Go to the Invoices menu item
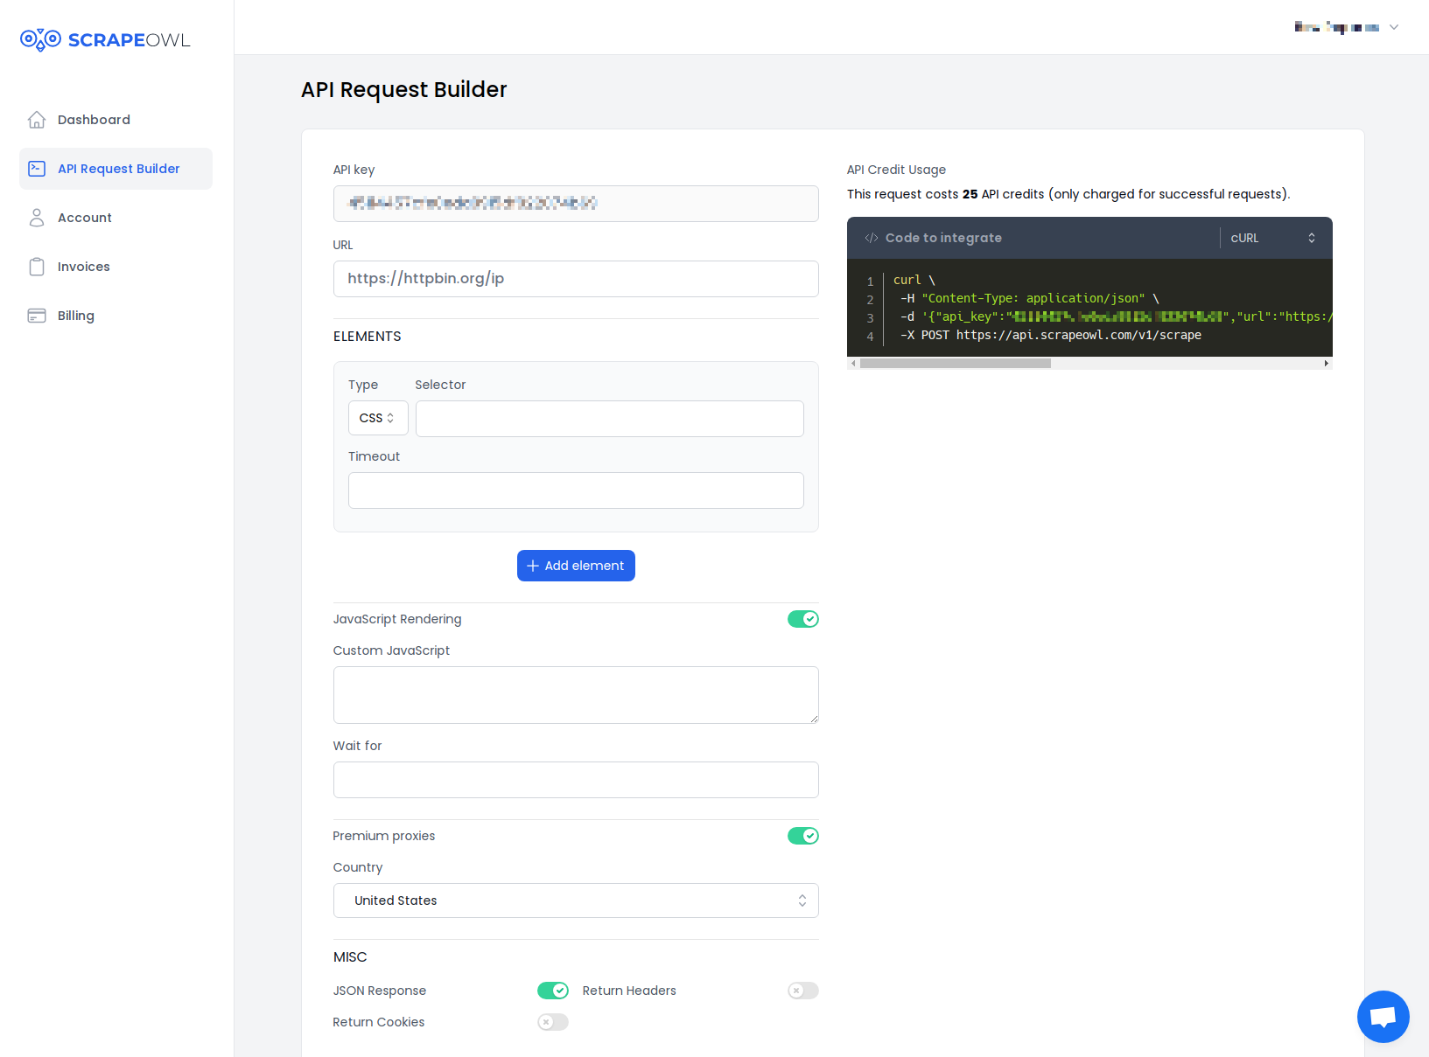This screenshot has width=1429, height=1057. click(84, 267)
